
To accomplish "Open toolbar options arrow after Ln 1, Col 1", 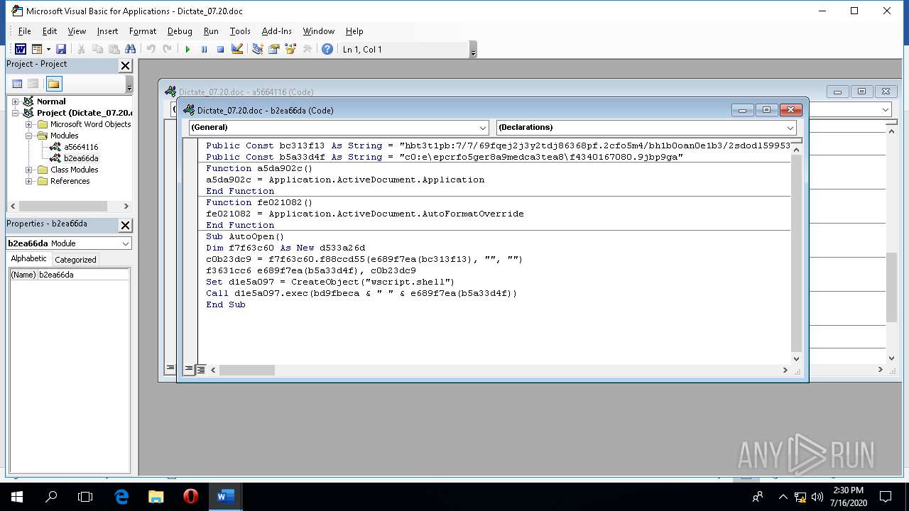I will pyautogui.click(x=473, y=50).
